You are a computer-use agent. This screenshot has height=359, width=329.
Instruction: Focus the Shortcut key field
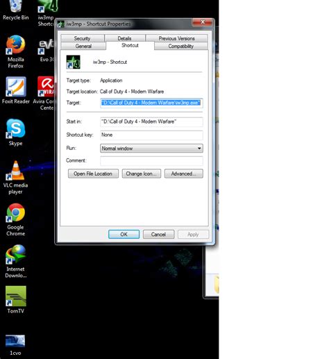click(151, 135)
